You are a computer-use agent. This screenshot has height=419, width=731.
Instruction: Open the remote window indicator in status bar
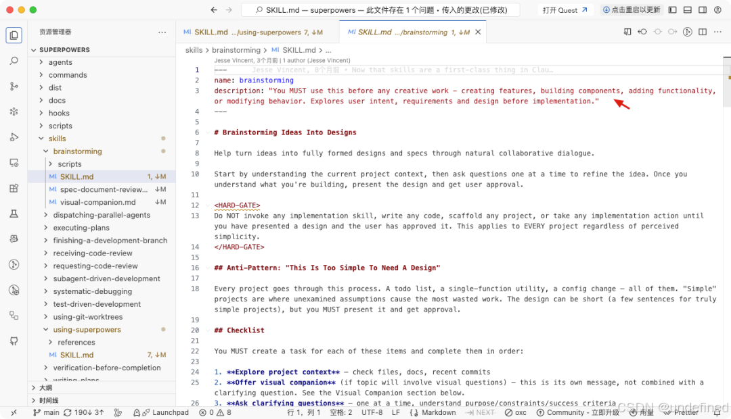click(x=14, y=412)
